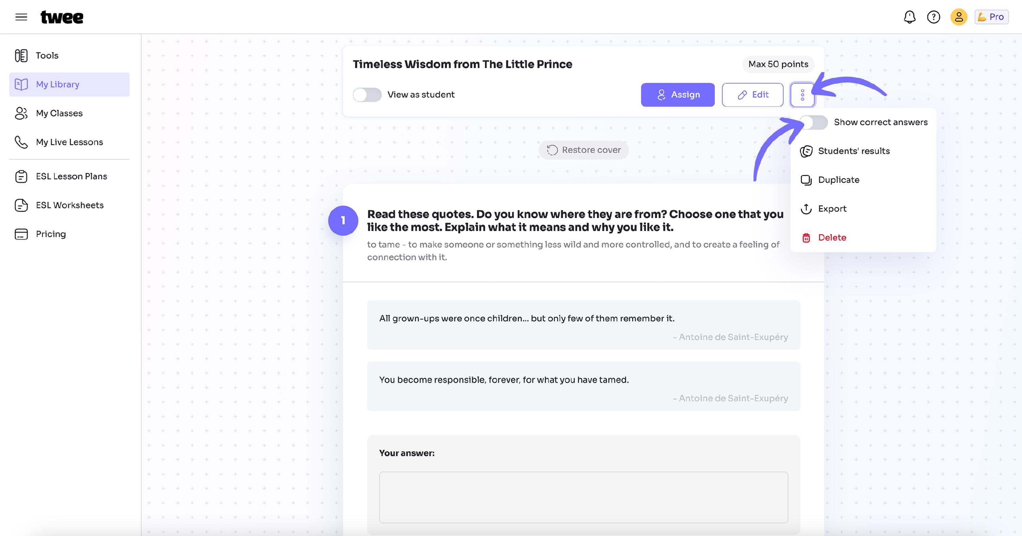1022x536 pixels.
Task: Click the Your answer text box
Action: 584,497
